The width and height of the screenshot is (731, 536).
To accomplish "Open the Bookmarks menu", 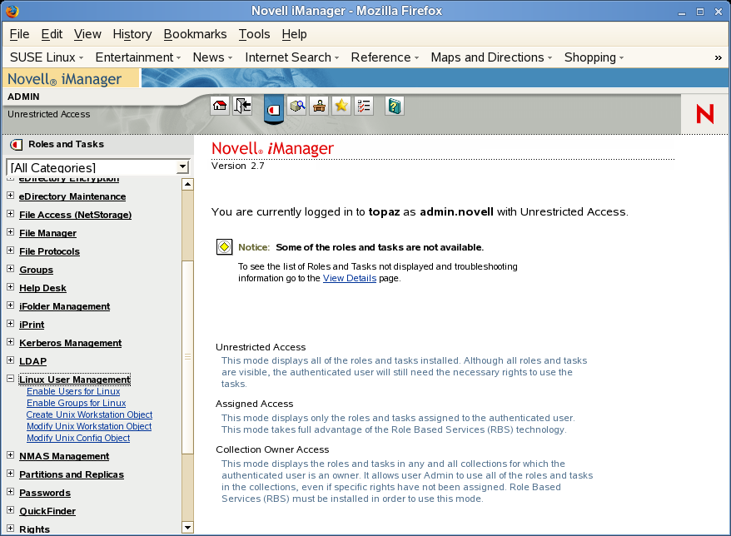I will click(x=195, y=34).
